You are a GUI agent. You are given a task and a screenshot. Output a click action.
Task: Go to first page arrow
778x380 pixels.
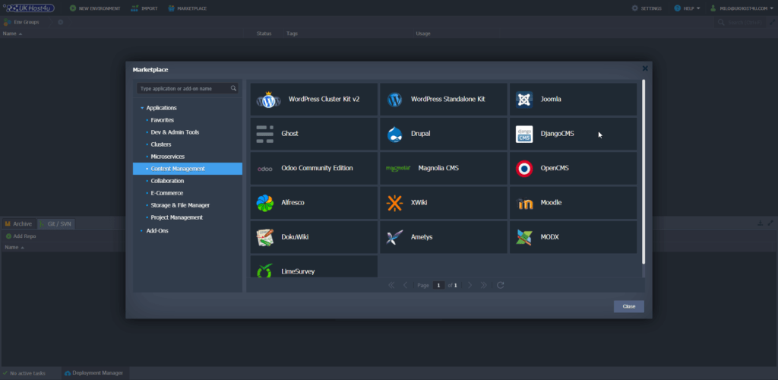click(x=391, y=285)
